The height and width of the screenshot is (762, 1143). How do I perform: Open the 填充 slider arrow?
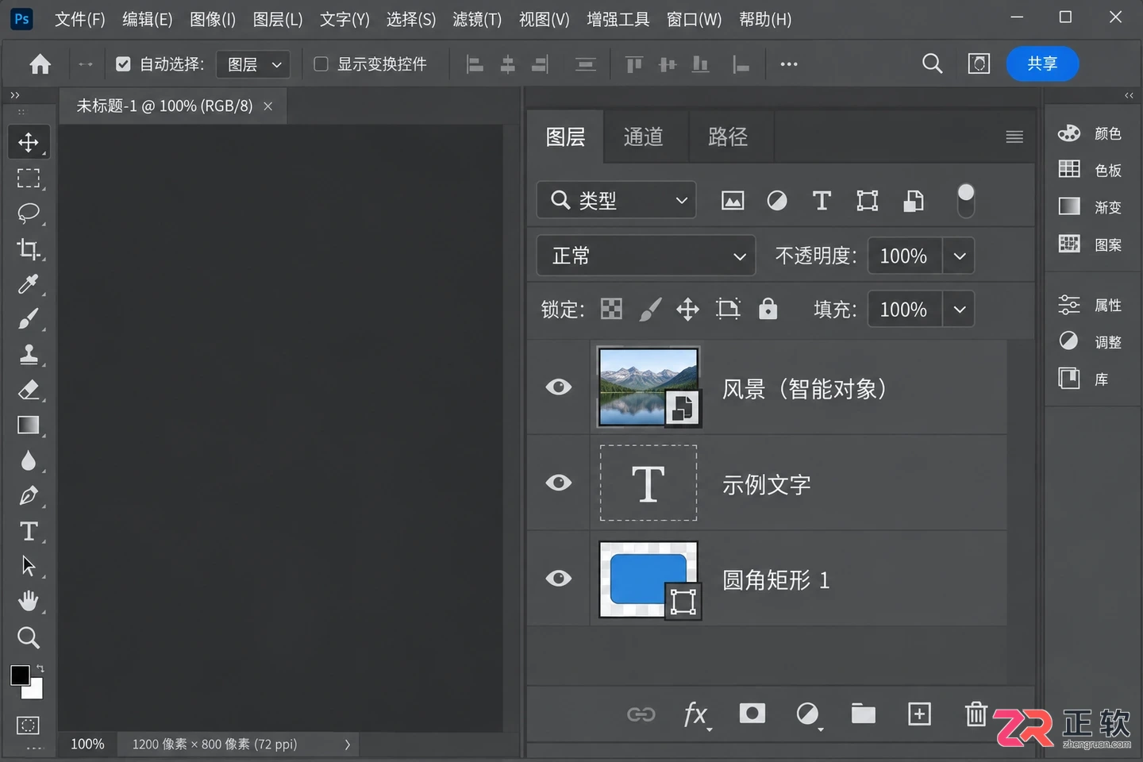pos(959,309)
